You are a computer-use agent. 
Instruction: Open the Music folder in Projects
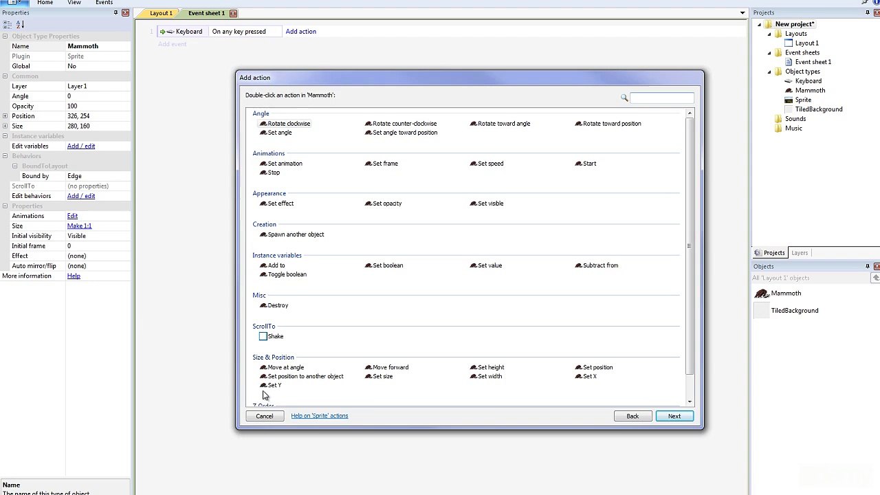click(x=793, y=129)
